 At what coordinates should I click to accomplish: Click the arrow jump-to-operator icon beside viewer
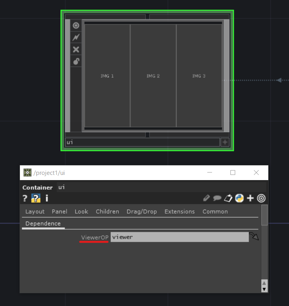[x=254, y=236]
